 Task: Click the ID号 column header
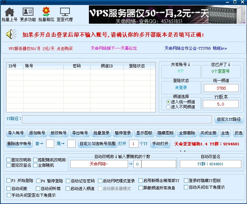coord(15,66)
